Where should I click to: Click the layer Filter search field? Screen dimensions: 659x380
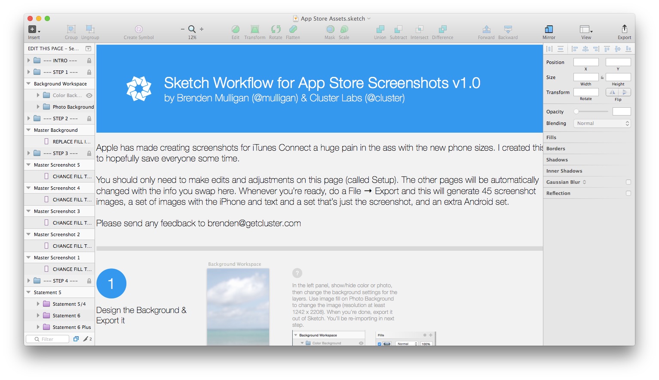47,339
